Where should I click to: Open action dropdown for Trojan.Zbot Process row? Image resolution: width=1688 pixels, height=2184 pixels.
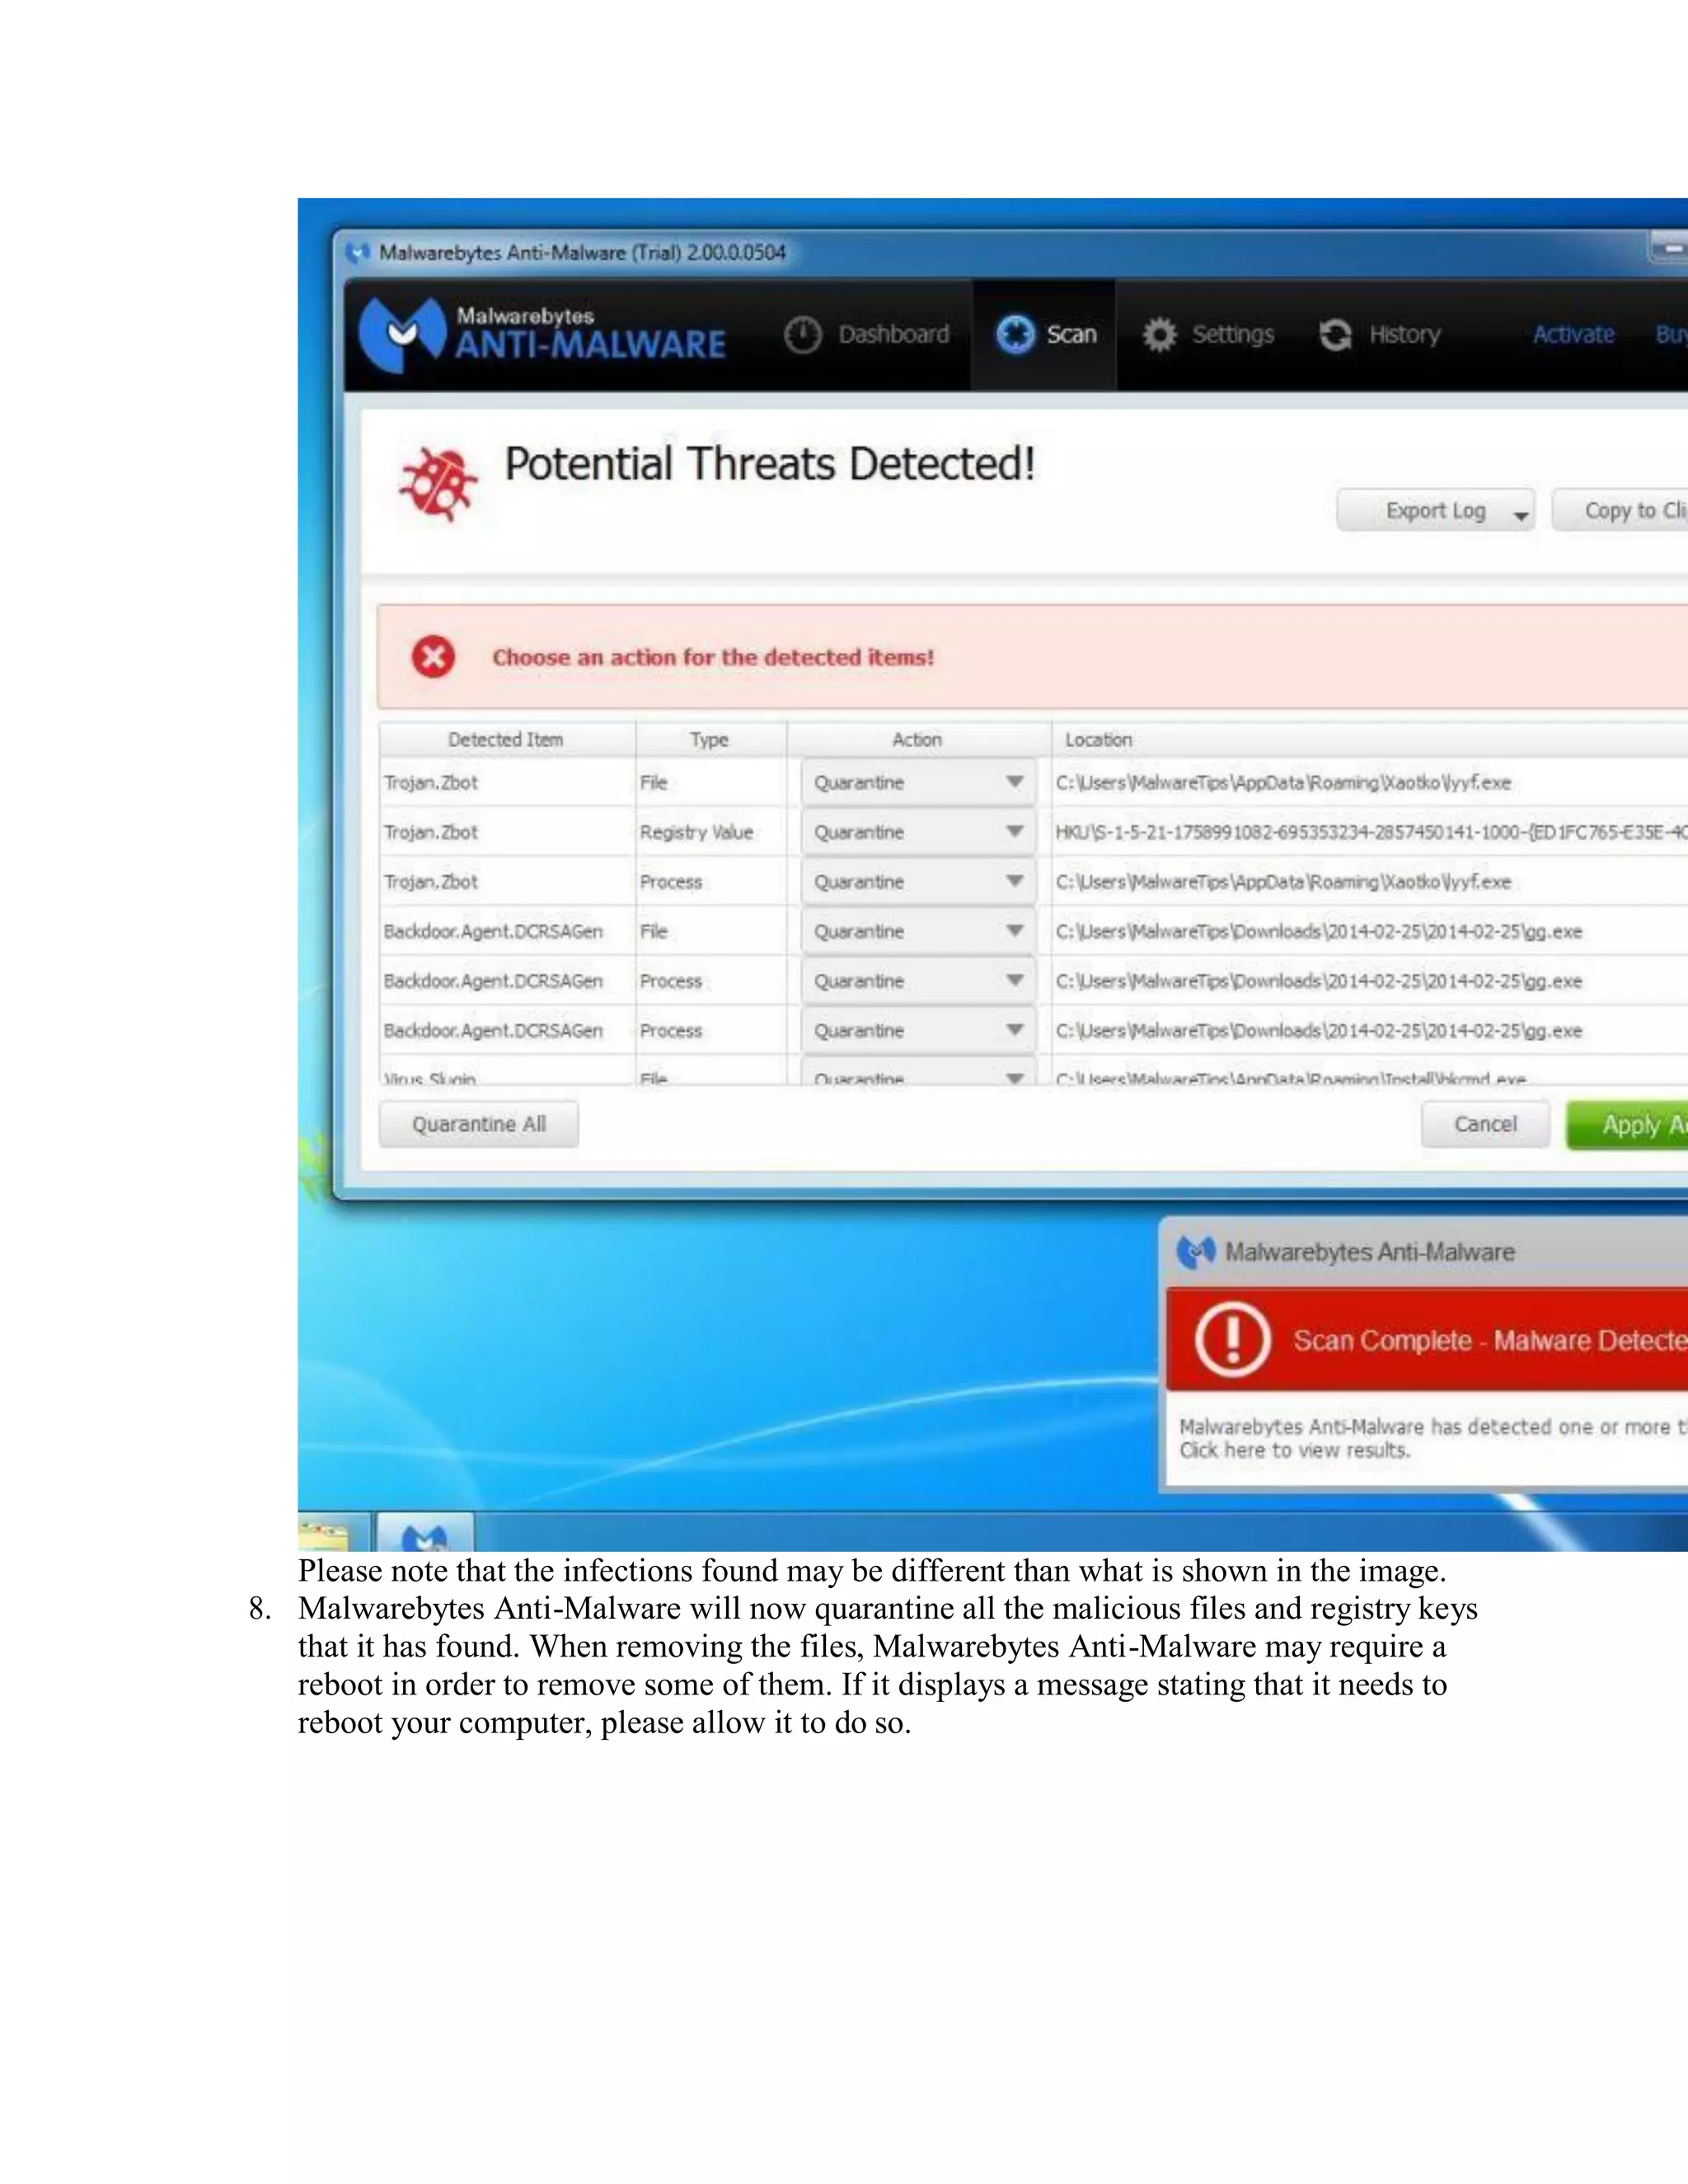[918, 882]
